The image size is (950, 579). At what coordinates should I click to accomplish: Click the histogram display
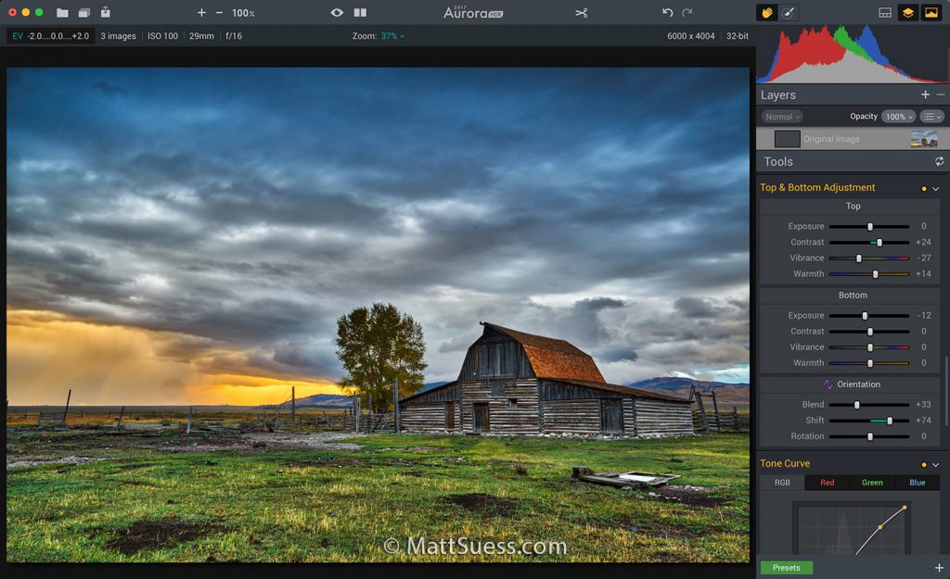[x=853, y=53]
